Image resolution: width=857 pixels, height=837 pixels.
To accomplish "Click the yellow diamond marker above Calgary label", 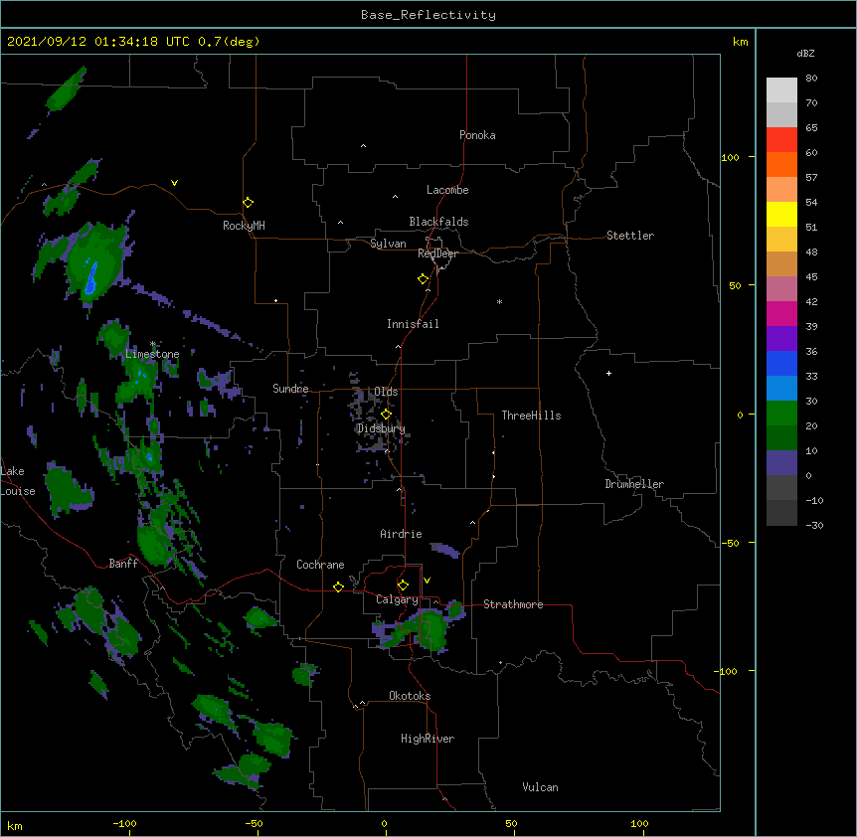I will (x=403, y=586).
